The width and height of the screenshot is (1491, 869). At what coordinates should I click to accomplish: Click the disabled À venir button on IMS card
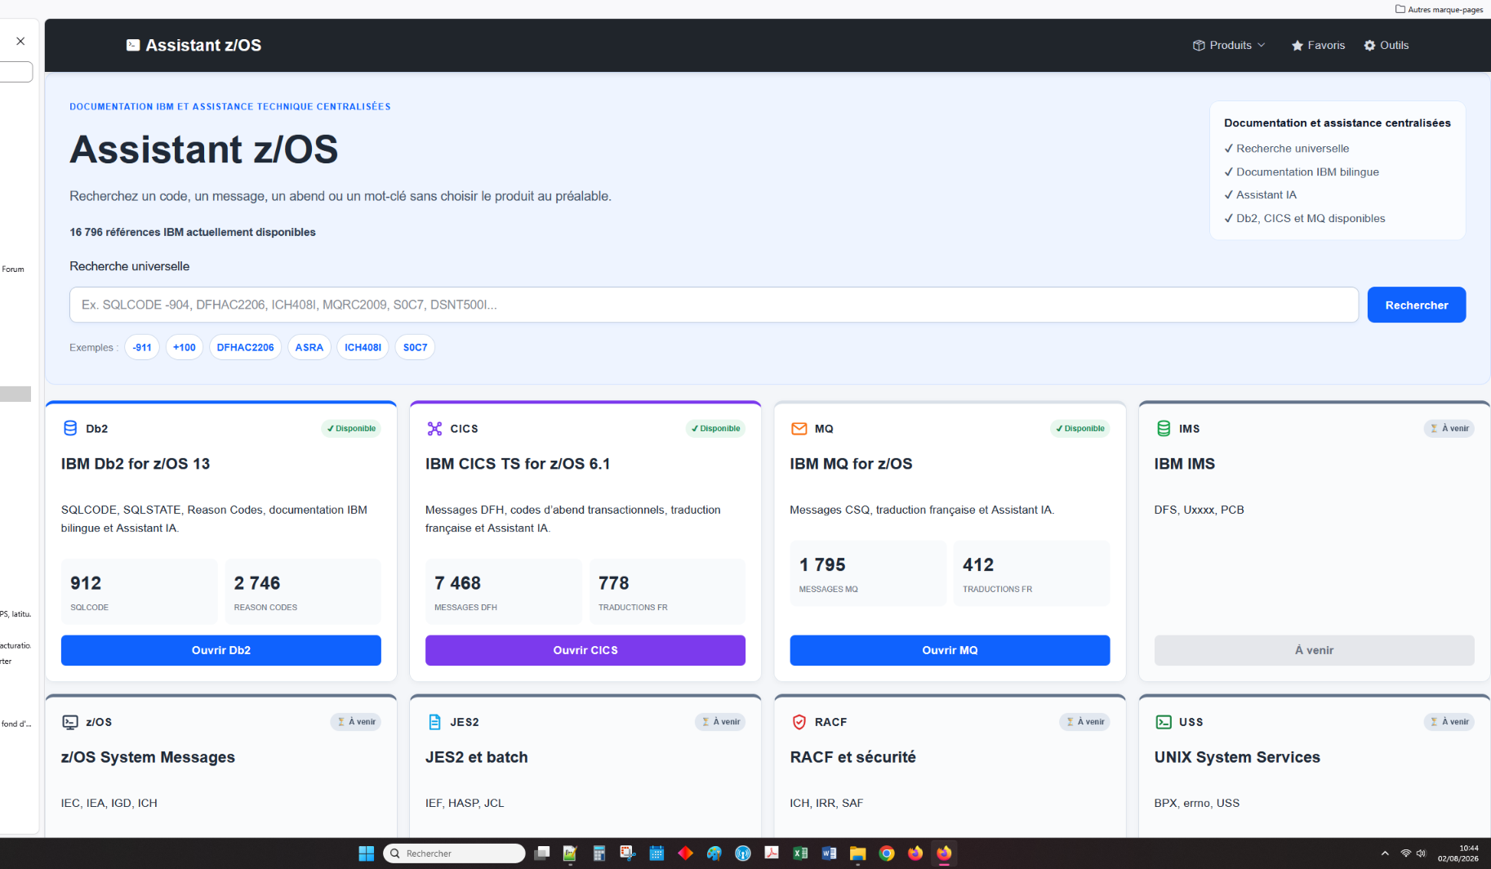tap(1315, 650)
